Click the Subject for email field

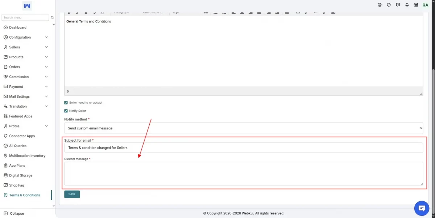click(244, 148)
